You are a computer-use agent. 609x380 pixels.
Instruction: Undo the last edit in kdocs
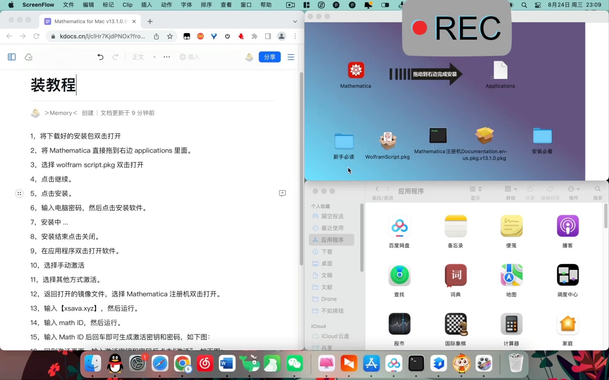click(x=100, y=57)
